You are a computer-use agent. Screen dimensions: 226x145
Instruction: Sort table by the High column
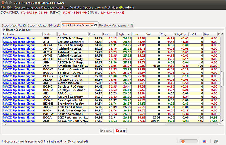(x=124, y=34)
